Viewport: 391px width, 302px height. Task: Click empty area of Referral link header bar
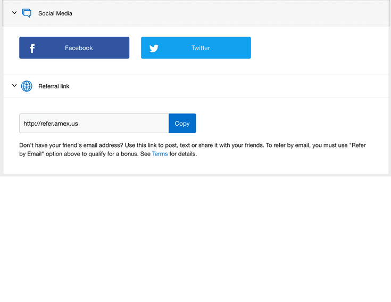point(239,86)
